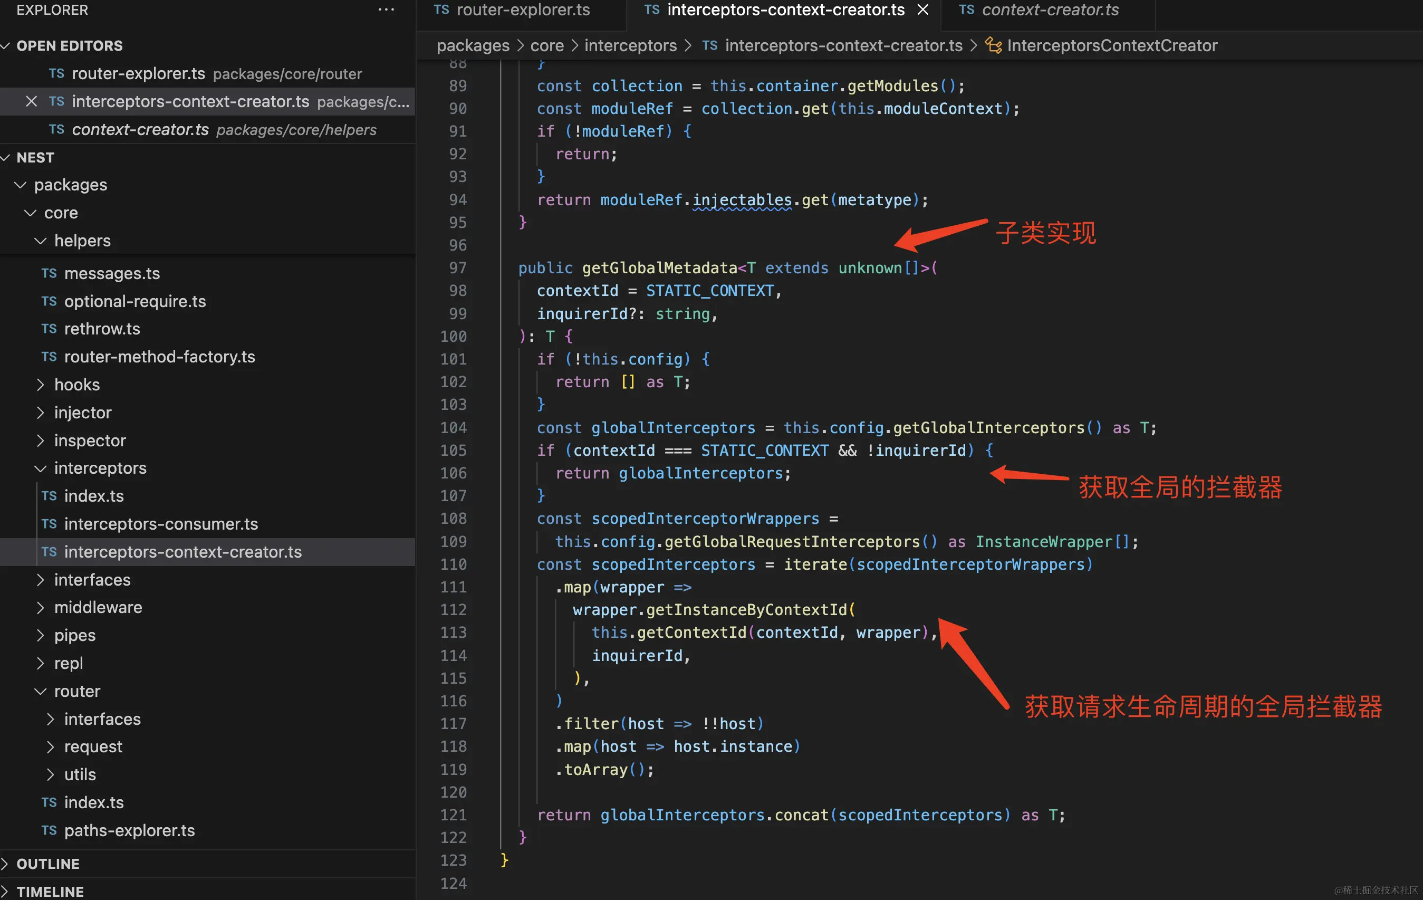Close interceptors-context-creator.ts in Open Editors list
The width and height of the screenshot is (1423, 900).
pyautogui.click(x=31, y=102)
